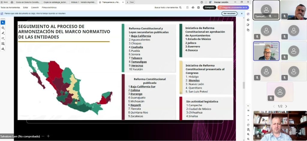Screen dimensions: 307x141
Task: Open Todas las herramientas menu
Action: [10, 7]
